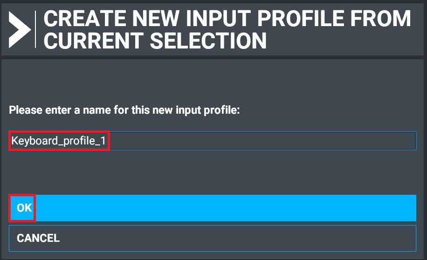Screen dimensions: 427x260
Task: Click the 'Please enter a name' label
Action: pos(124,111)
